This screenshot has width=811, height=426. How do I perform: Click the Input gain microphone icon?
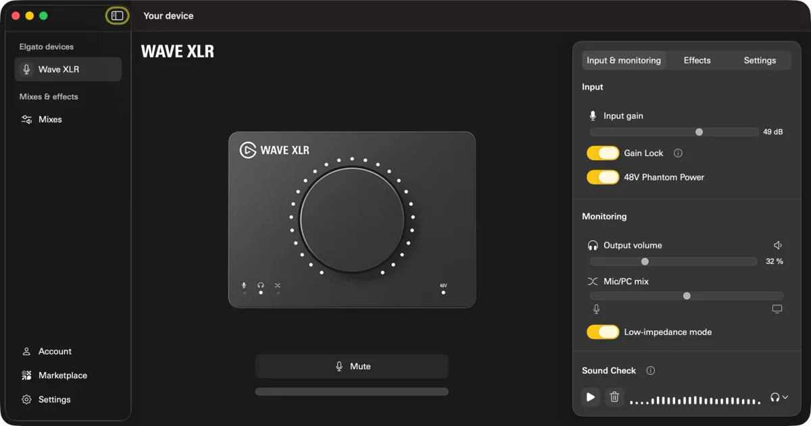tap(593, 116)
